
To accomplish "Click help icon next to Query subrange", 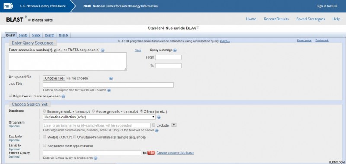I will (x=175, y=50).
